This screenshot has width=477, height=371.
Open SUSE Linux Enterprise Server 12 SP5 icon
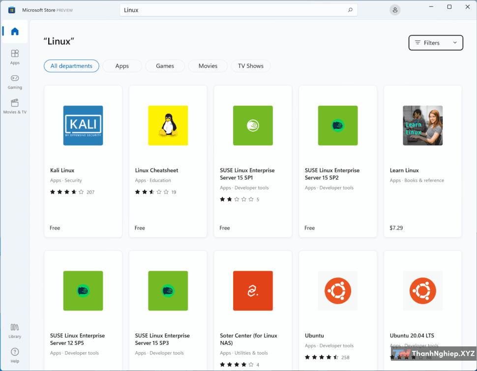click(83, 291)
